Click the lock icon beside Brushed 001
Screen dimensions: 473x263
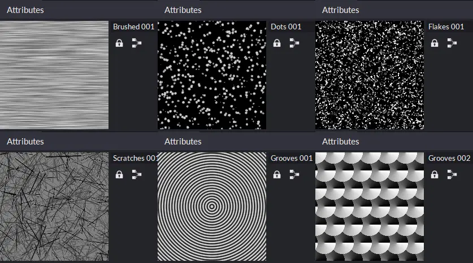[119, 43]
